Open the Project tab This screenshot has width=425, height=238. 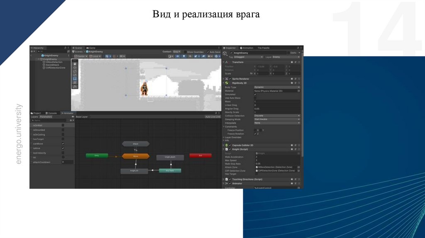coord(36,113)
